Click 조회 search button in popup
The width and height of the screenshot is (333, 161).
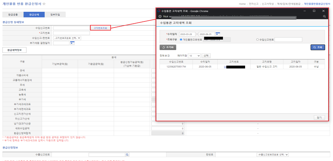318,47
